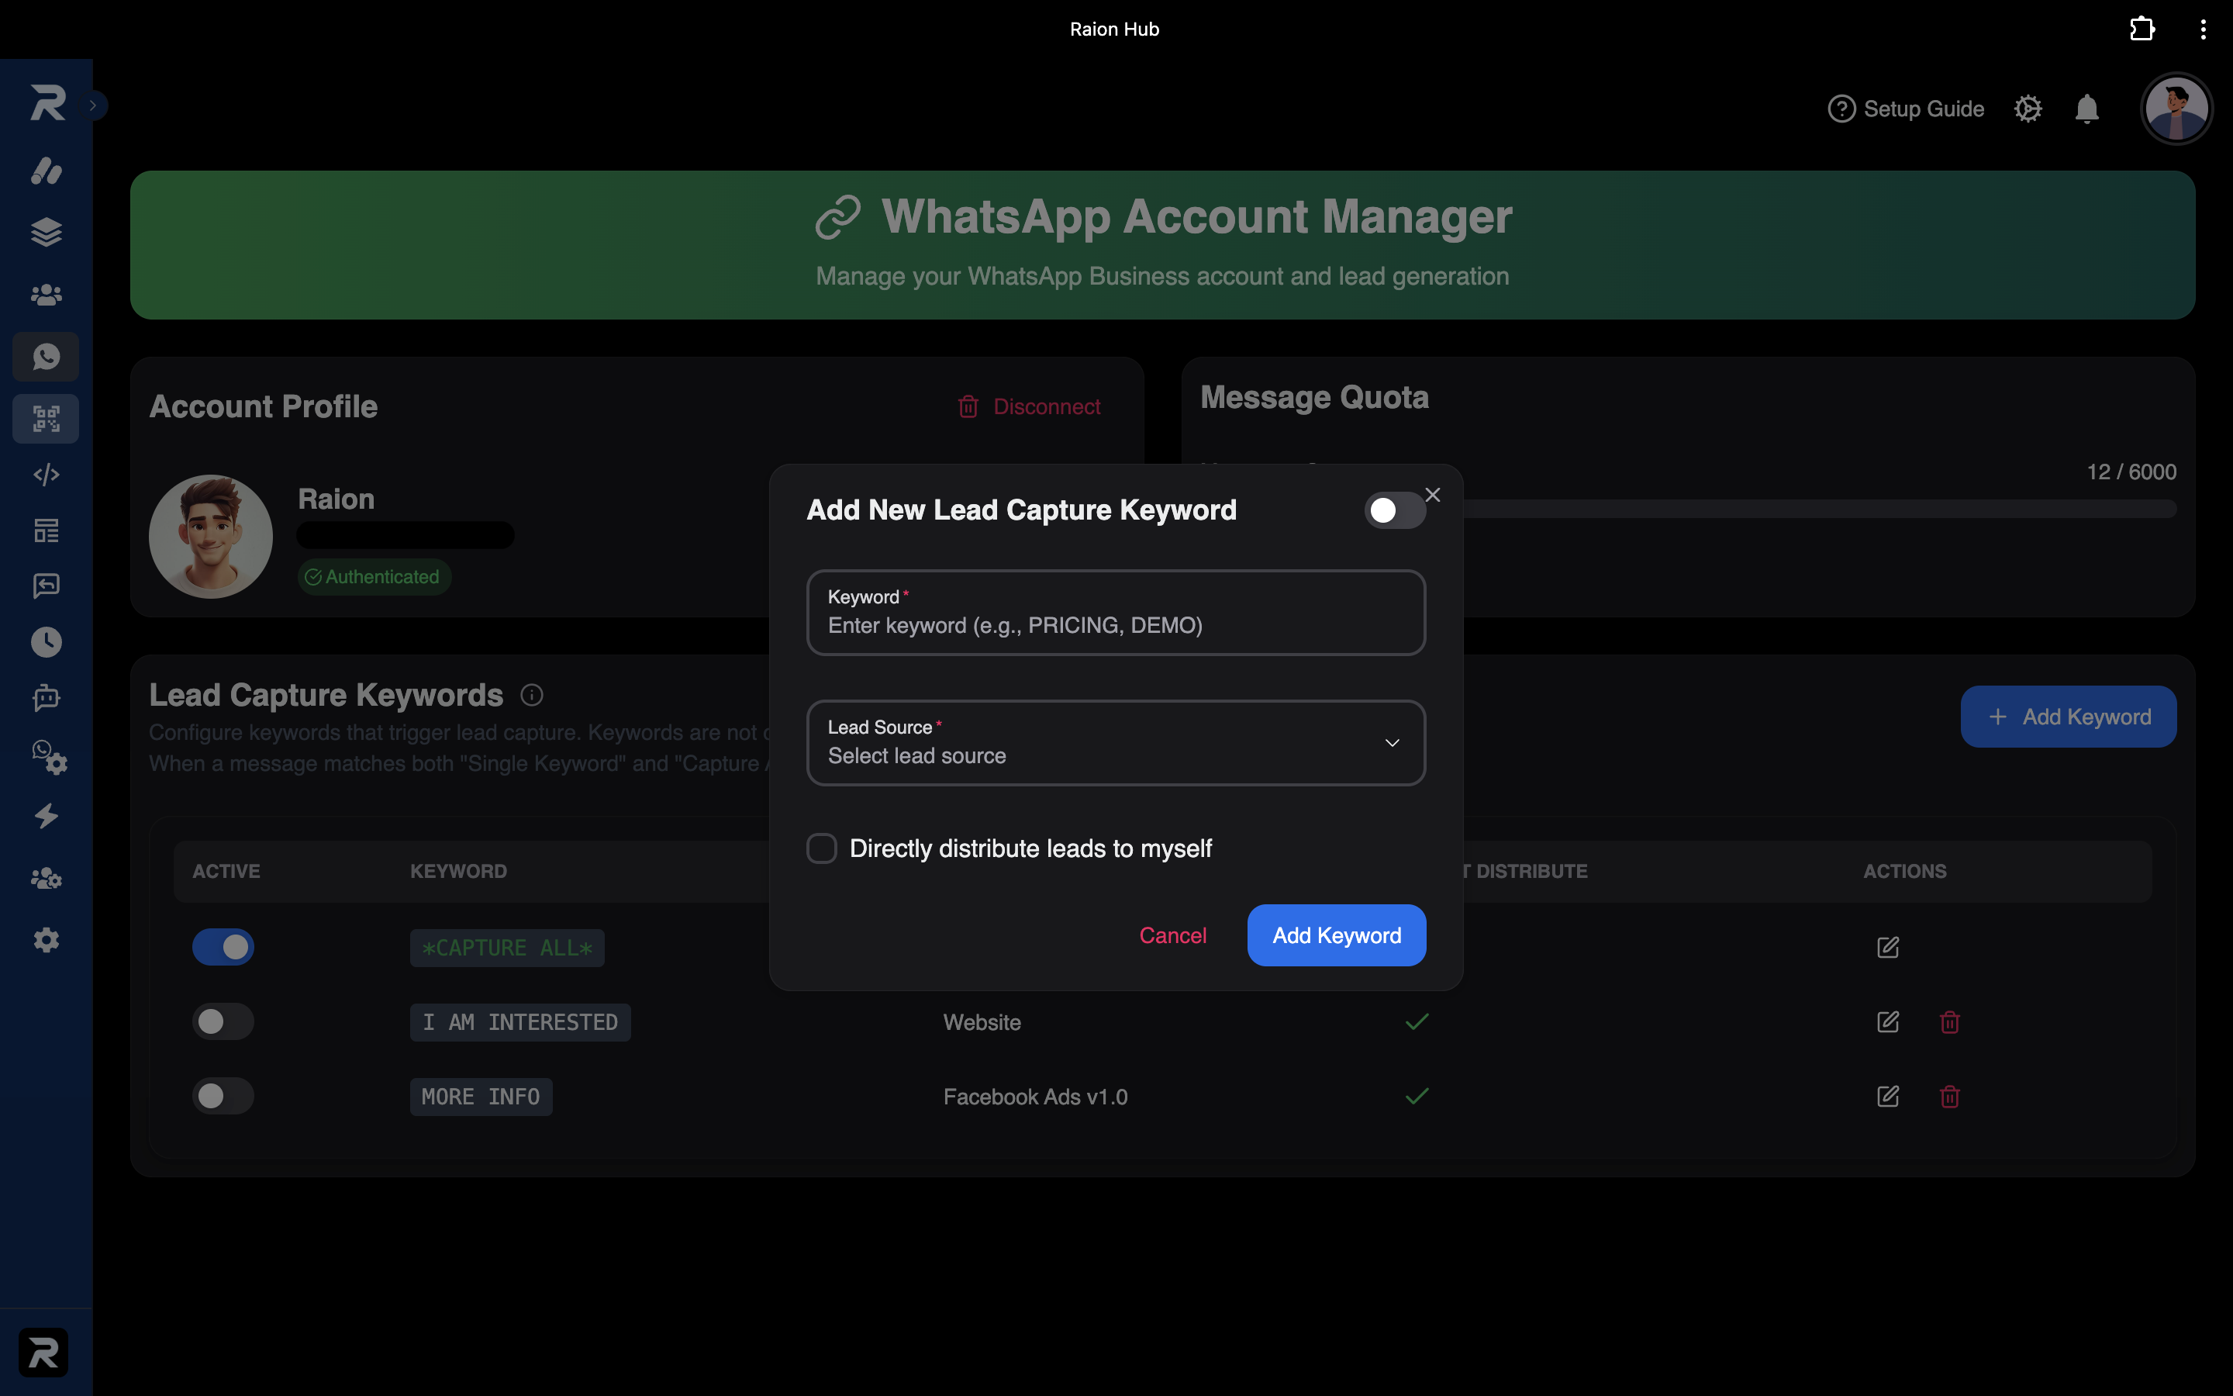Open the chatbot sidebar icon
2233x1396 pixels.
click(47, 697)
